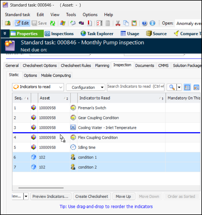Open the View menu

point(55,15)
